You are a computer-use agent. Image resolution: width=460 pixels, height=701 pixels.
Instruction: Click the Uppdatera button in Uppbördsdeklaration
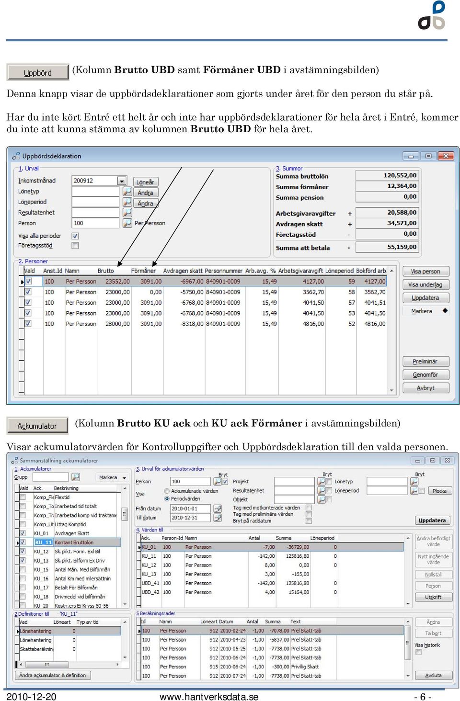coord(426,298)
